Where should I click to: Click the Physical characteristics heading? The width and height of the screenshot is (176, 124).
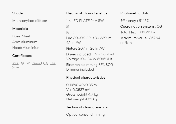pos(86,77)
